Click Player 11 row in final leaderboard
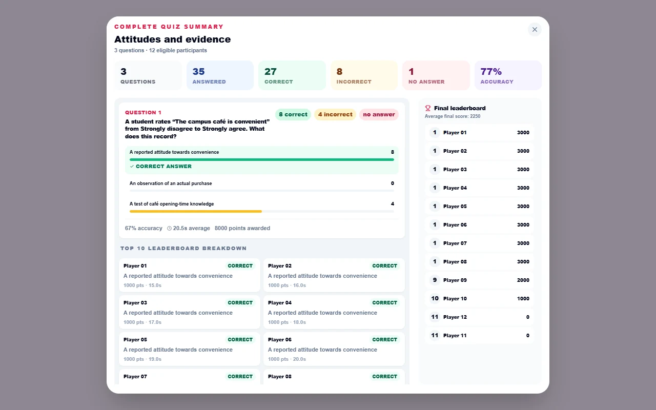The image size is (656, 410). (x=479, y=336)
